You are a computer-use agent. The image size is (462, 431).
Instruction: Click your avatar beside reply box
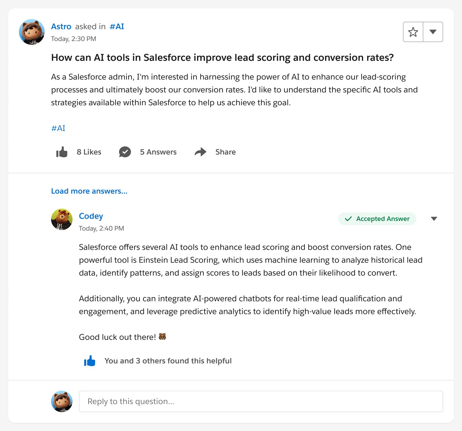(62, 401)
